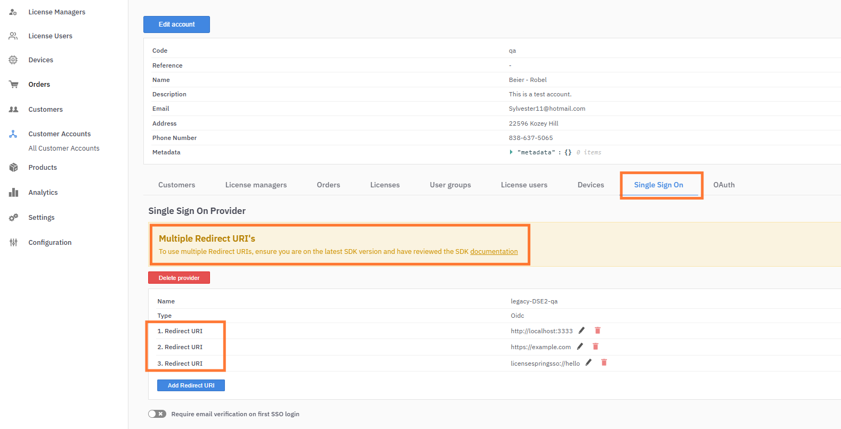The width and height of the screenshot is (841, 429).
Task: Delete the https://example.com redirect URI via trash icon
Action: [595, 346]
